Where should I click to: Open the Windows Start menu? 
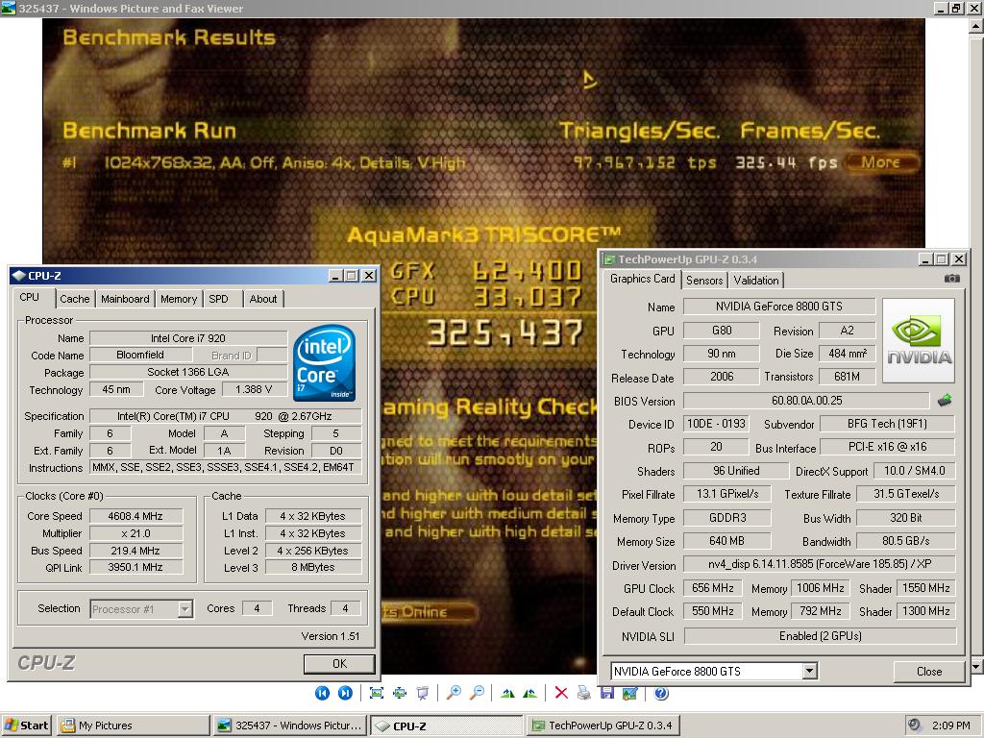coord(26,726)
